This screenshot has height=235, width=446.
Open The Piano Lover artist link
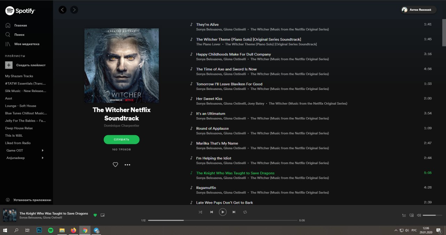tap(208, 44)
